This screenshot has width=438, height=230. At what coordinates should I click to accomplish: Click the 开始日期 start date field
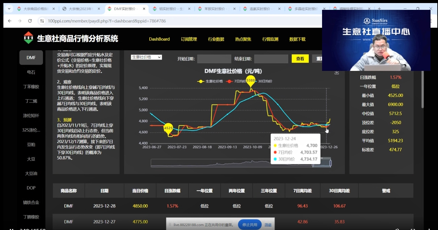pos(214,59)
